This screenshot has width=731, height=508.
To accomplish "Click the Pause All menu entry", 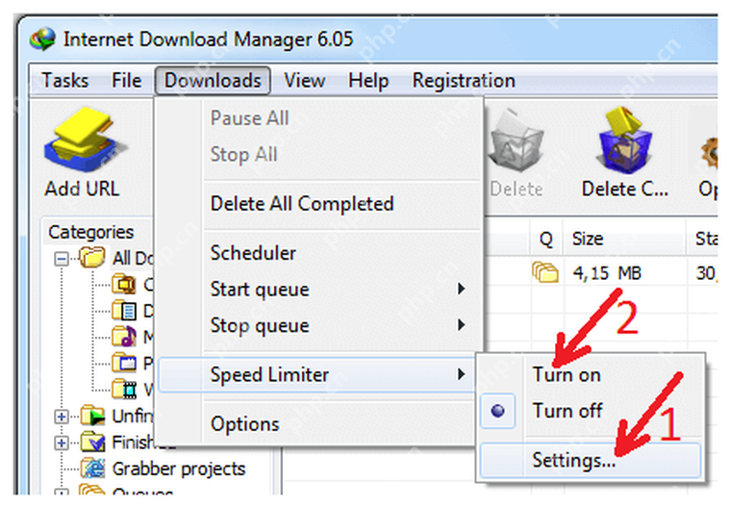I will coord(318,118).
